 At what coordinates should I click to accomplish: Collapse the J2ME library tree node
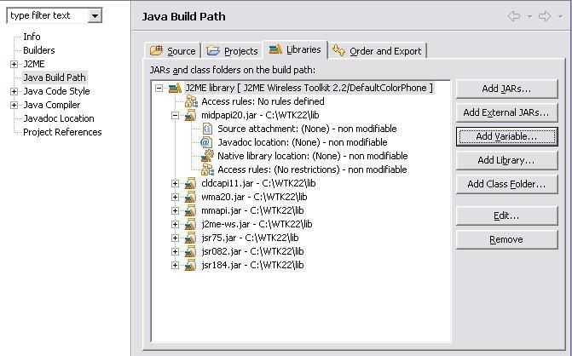[159, 88]
